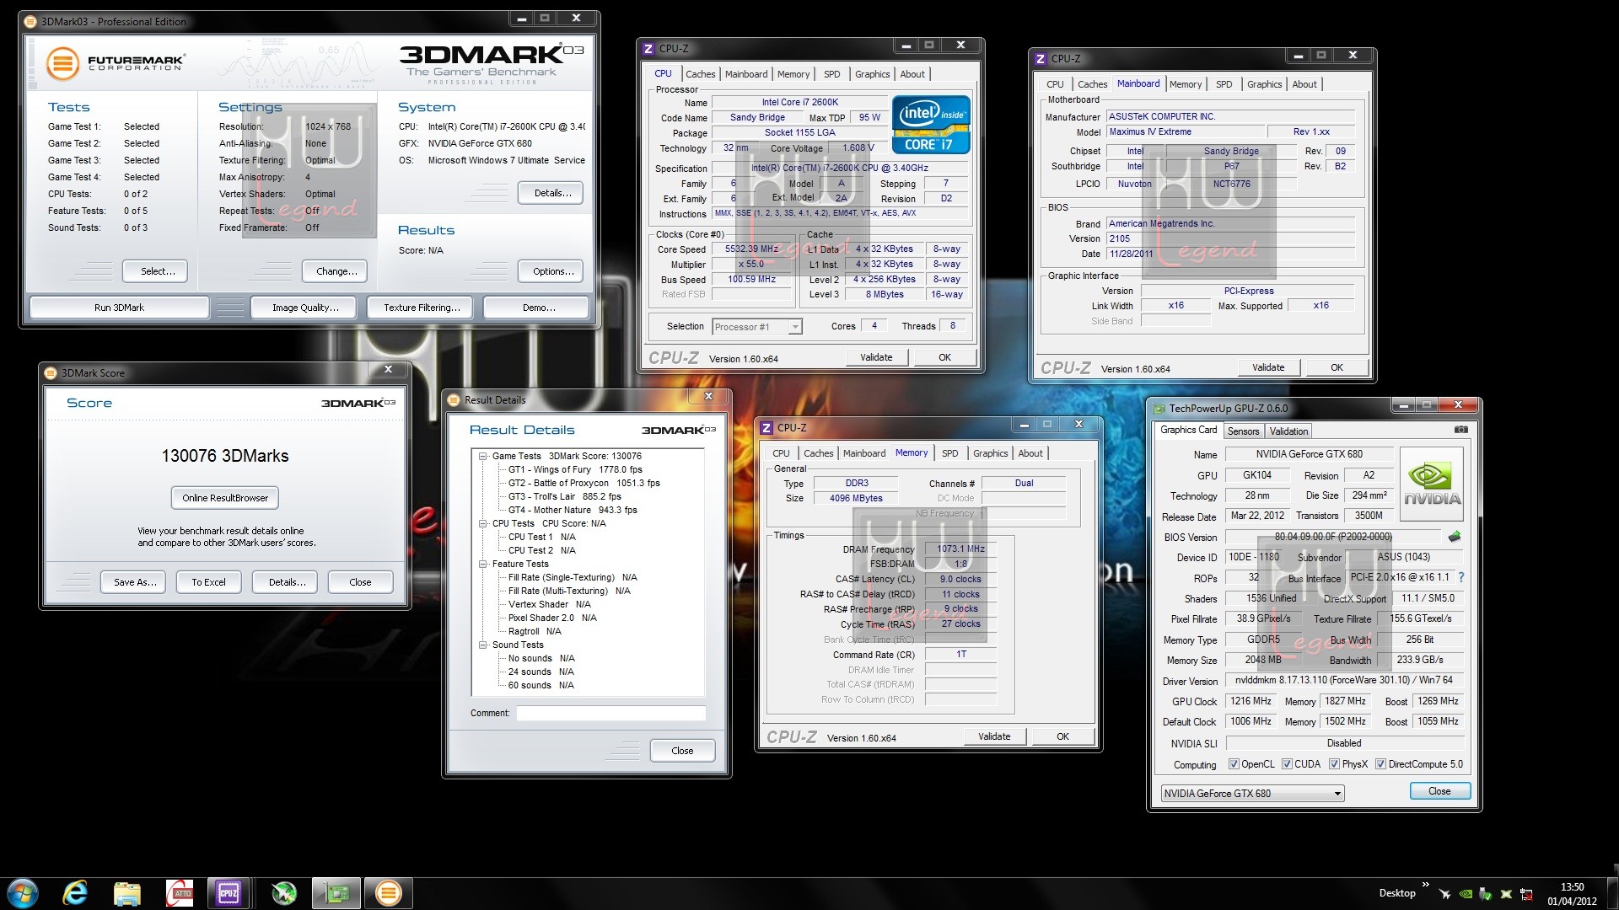Click the Change... button under Settings
The image size is (1619, 910).
point(336,271)
